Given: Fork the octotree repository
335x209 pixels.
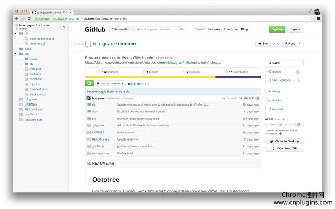Looking at the screenshot, I should click(289, 44).
